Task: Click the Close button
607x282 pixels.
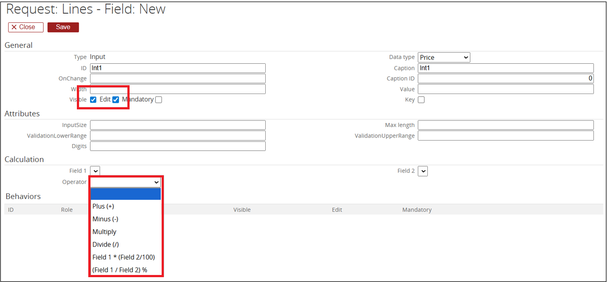Action: (26, 27)
